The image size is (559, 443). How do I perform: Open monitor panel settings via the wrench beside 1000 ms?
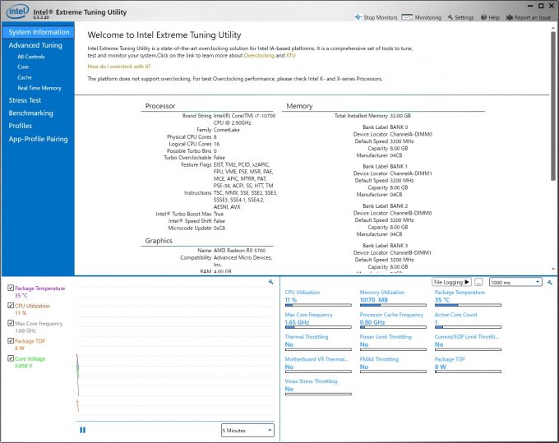click(549, 282)
